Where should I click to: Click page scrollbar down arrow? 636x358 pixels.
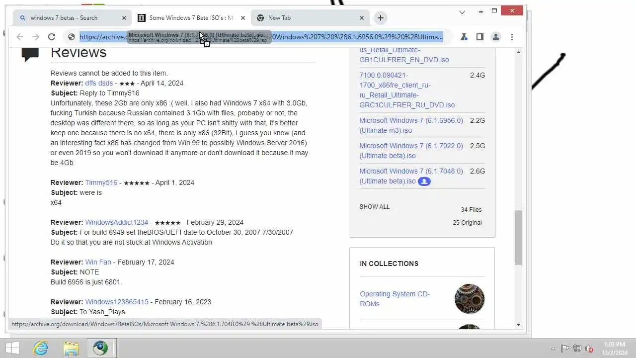(518, 325)
